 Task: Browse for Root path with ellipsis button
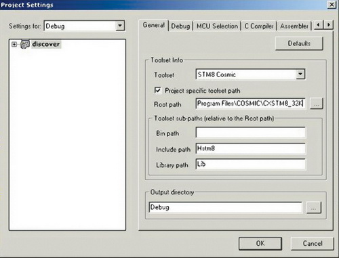click(317, 104)
